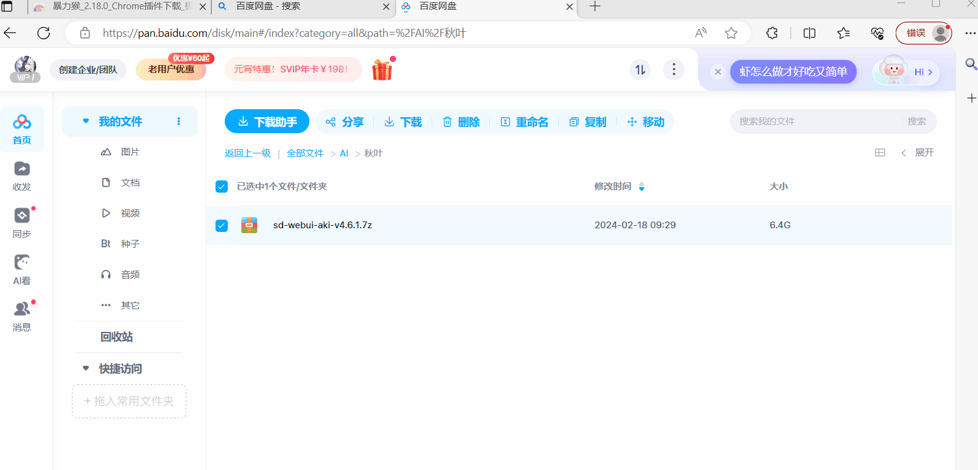
Task: Click 分享 in the file toolbar
Action: coord(344,122)
